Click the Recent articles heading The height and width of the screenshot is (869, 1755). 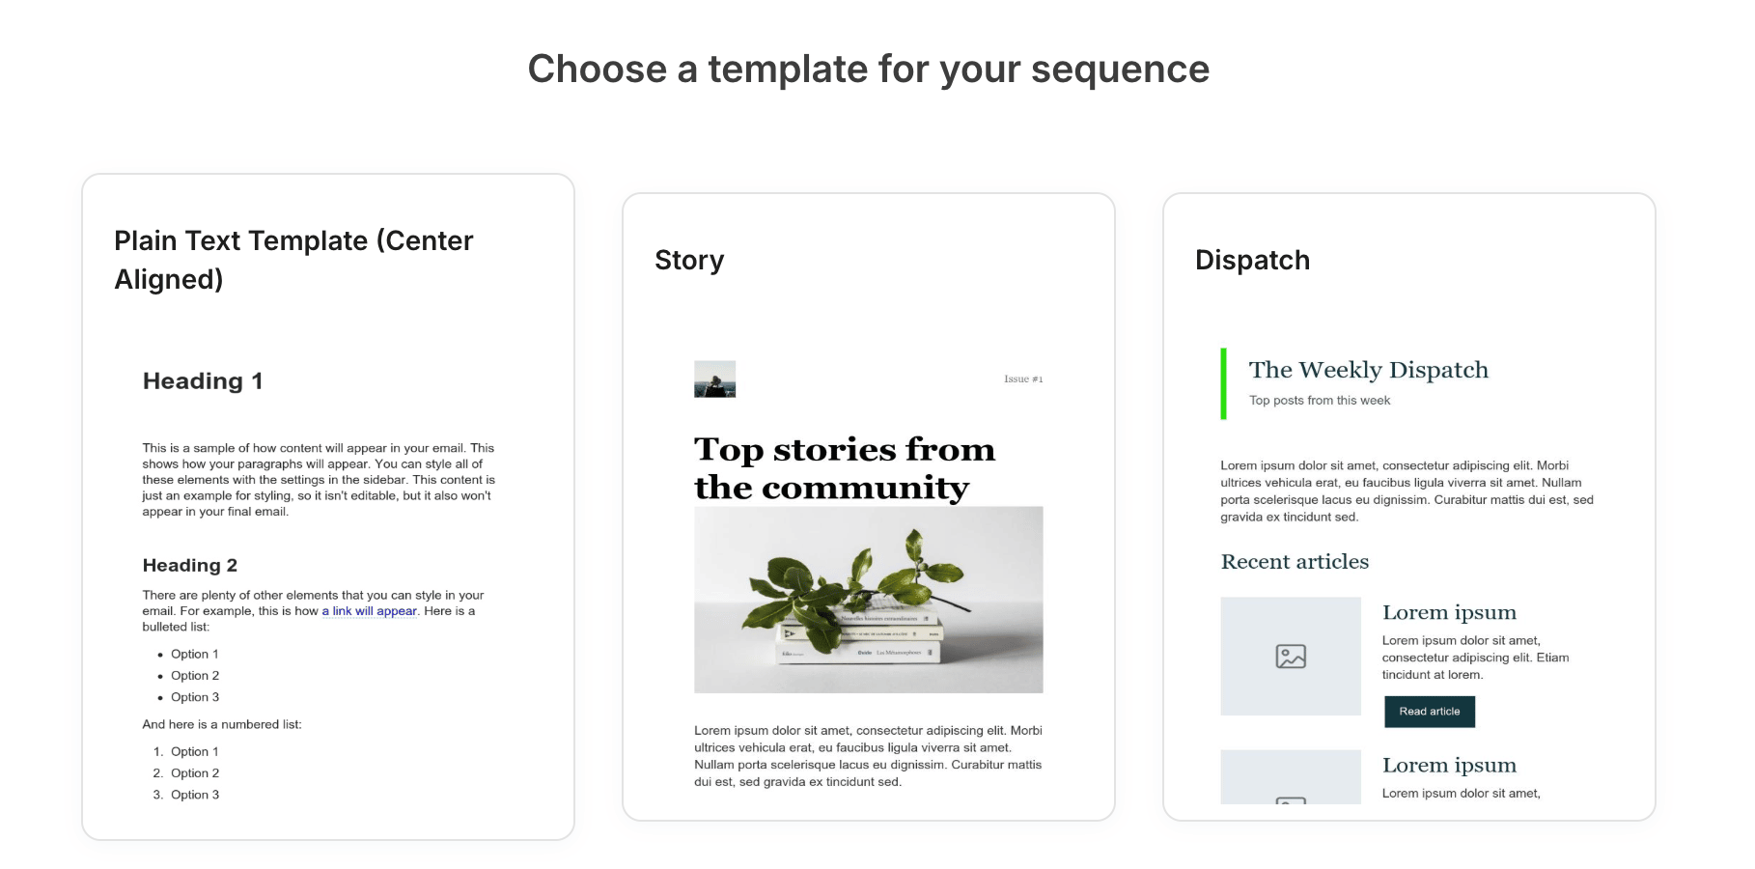(1295, 562)
